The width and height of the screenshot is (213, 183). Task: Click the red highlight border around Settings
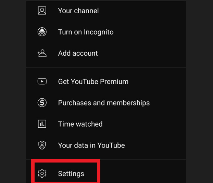(66, 161)
